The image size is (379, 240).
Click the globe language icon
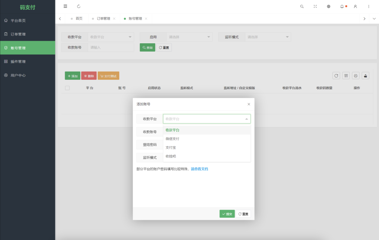[329, 6]
